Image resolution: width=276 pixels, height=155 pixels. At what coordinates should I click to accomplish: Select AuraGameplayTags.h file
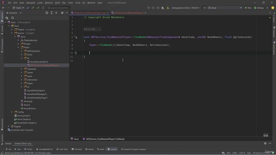pyautogui.click(x=37, y=98)
